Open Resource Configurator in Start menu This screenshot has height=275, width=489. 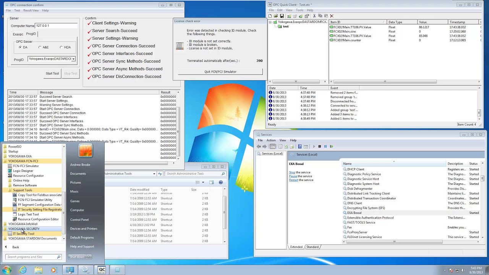click(28, 176)
